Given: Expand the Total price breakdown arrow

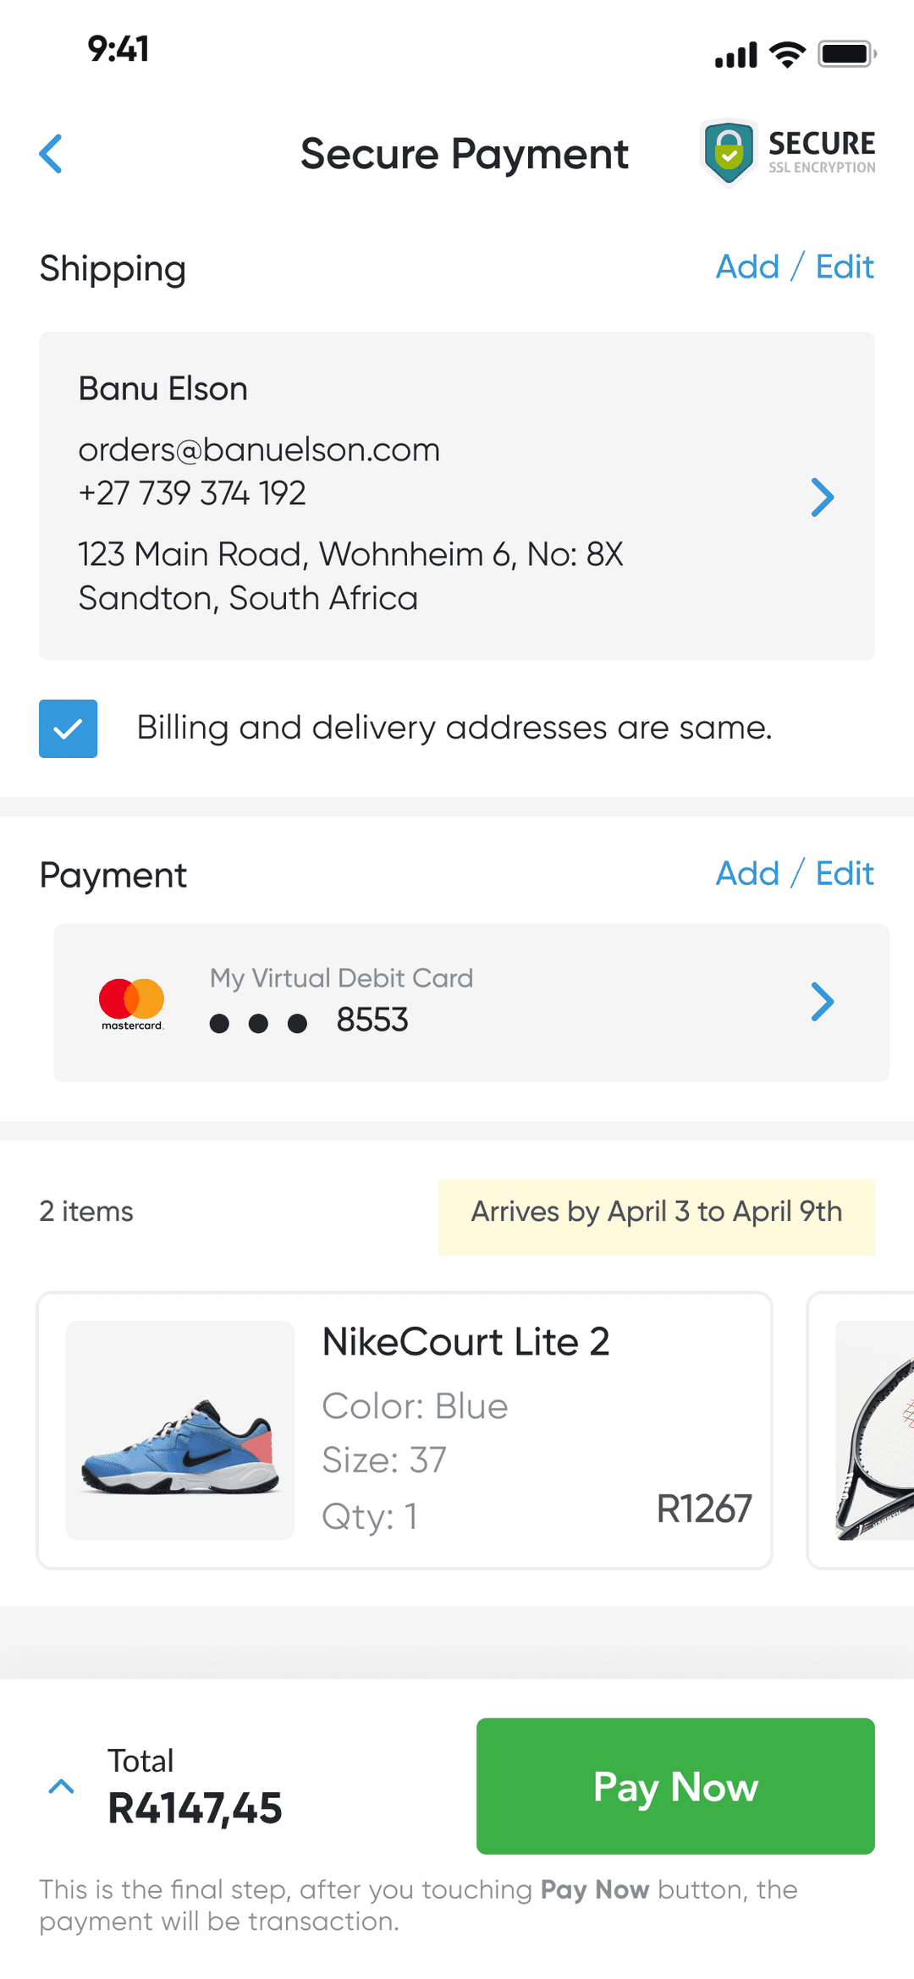Looking at the screenshot, I should coord(62,1786).
